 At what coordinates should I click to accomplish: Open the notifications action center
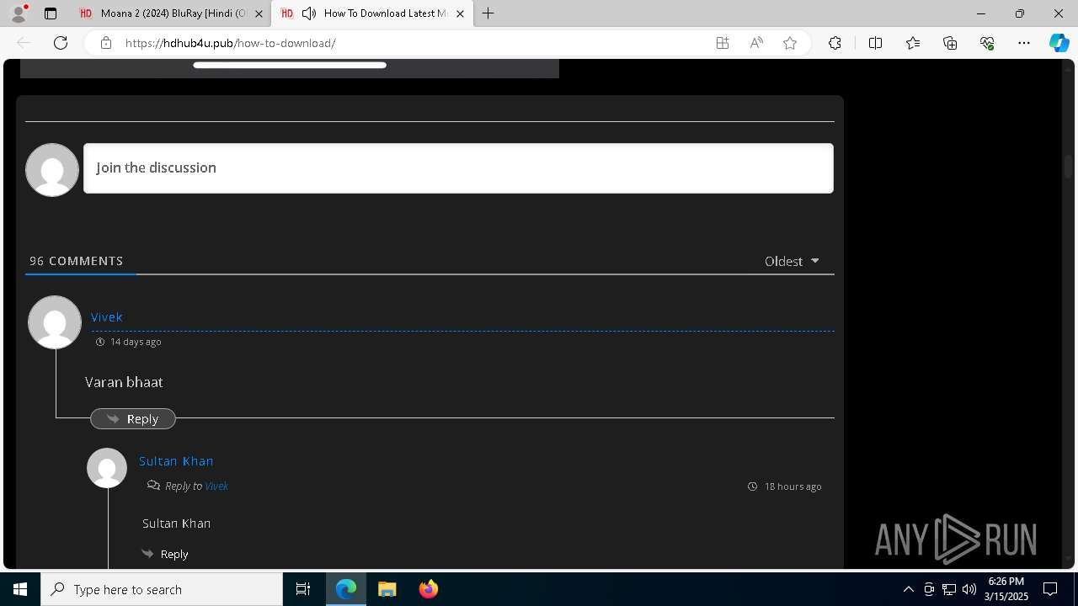click(x=1050, y=589)
